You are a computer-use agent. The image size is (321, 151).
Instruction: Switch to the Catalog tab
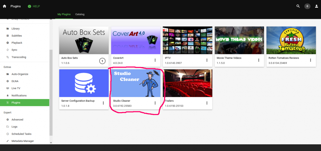point(80,14)
